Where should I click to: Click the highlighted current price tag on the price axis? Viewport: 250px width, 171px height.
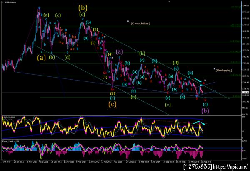(245, 93)
